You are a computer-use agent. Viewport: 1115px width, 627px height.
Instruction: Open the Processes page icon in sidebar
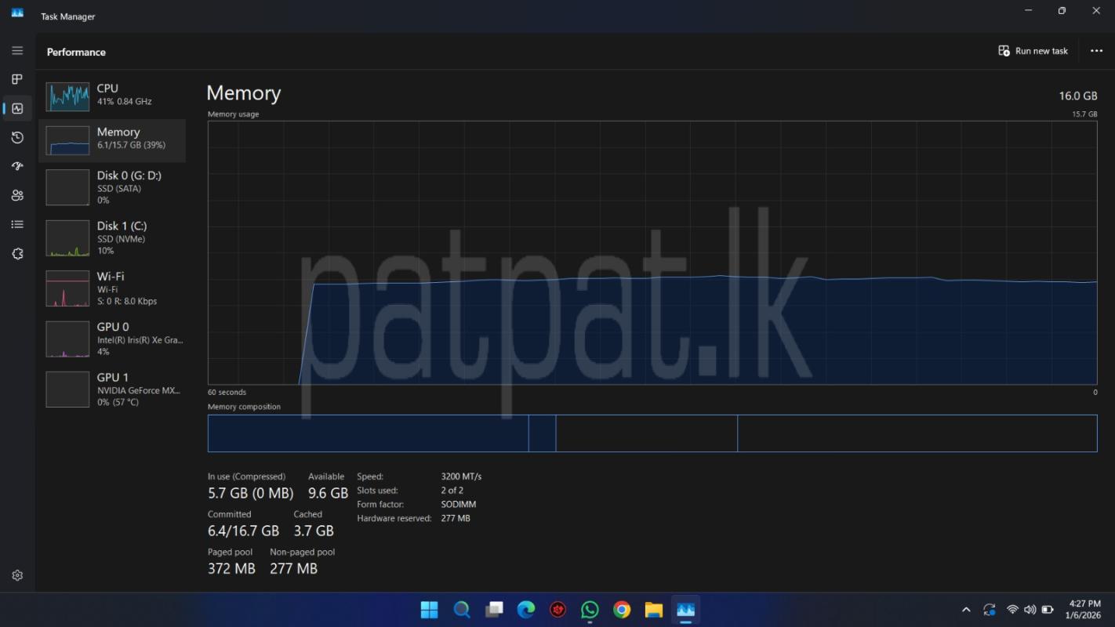tap(17, 79)
